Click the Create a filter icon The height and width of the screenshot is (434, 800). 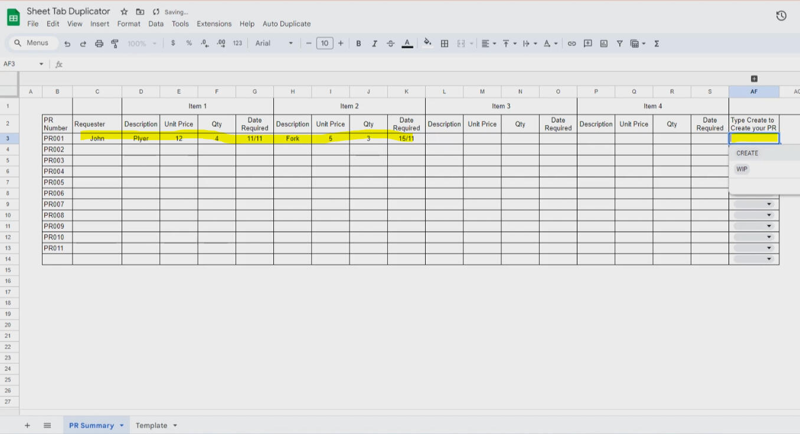[x=619, y=44]
